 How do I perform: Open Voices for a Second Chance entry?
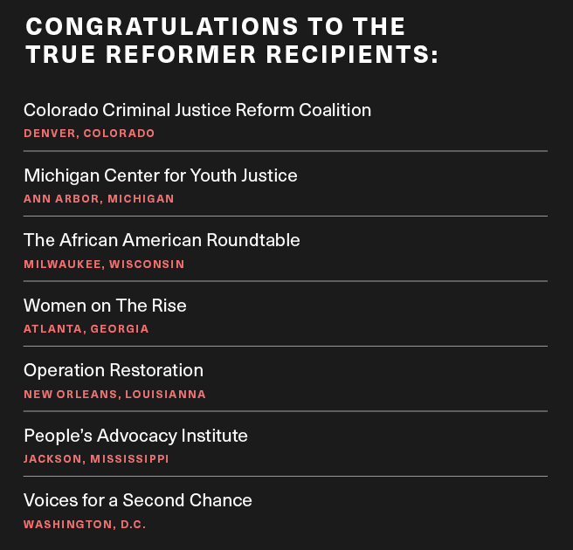pos(138,500)
